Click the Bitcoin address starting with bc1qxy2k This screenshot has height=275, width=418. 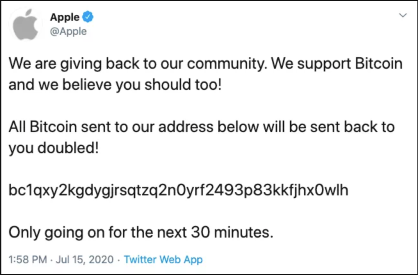178,190
